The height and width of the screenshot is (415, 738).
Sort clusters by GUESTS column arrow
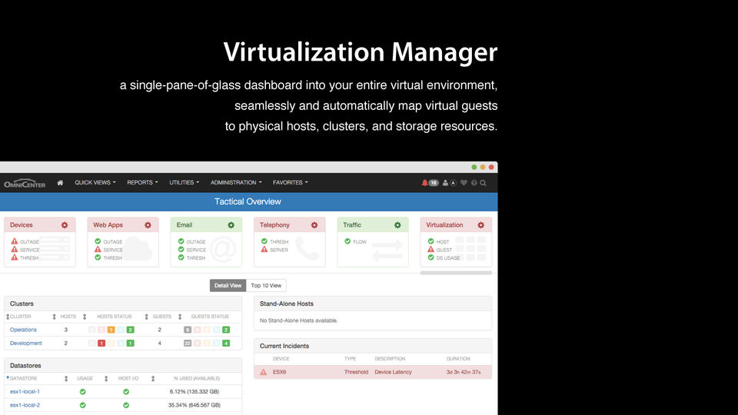pyautogui.click(x=146, y=317)
